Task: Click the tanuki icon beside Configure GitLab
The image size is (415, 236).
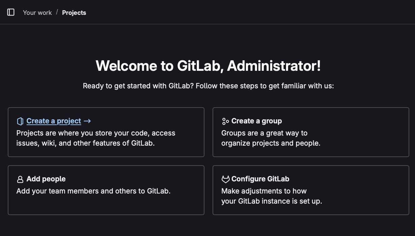Action: pyautogui.click(x=225, y=179)
